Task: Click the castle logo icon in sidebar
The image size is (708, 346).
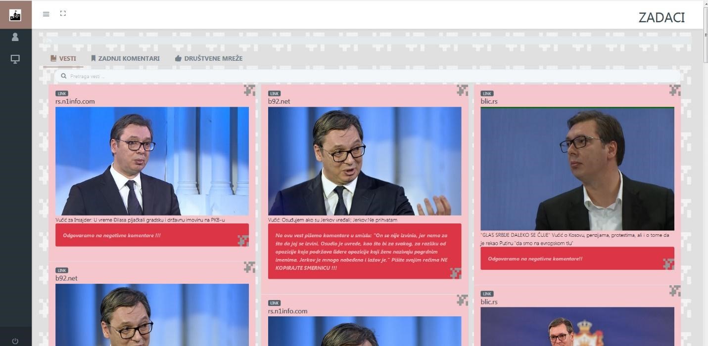Action: [15, 15]
